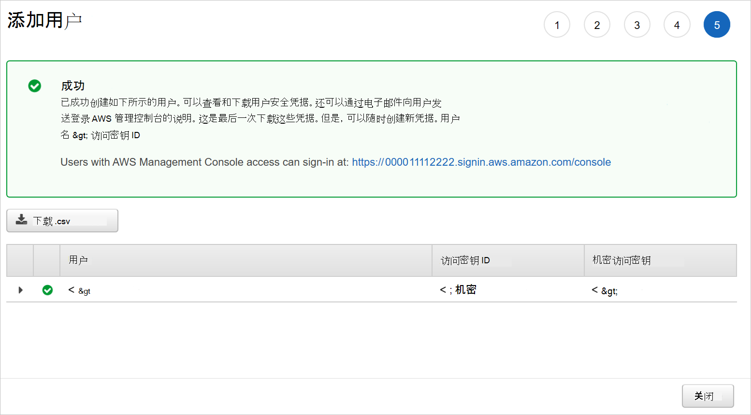Click the '< &gt' value in the 用户 column
This screenshot has width=751, height=415.
coord(79,290)
